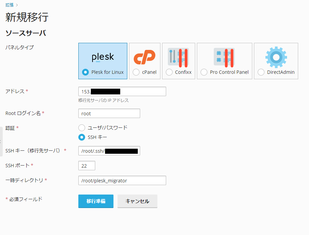Click the Root ログイン名 field
The height and width of the screenshot is (235, 309).
tap(109, 113)
